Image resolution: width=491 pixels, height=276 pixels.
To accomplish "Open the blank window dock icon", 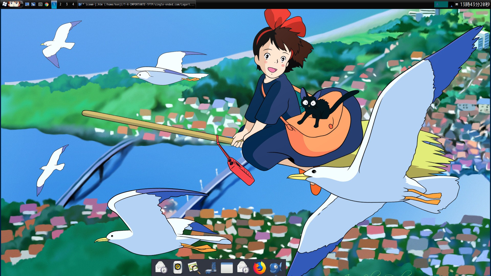I will pyautogui.click(x=227, y=268).
